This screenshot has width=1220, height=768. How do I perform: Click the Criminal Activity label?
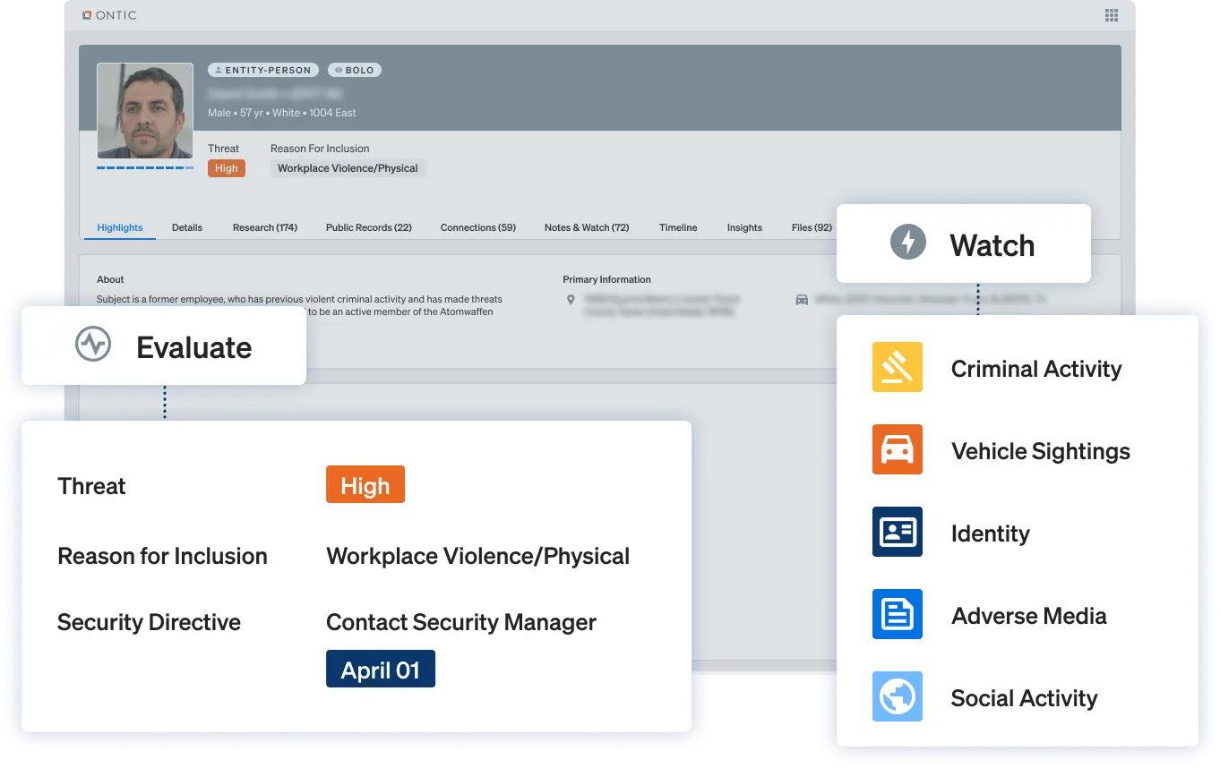pos(1036,369)
